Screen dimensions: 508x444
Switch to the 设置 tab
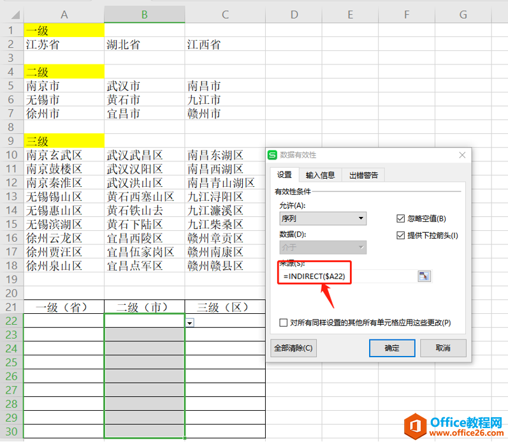click(x=284, y=175)
